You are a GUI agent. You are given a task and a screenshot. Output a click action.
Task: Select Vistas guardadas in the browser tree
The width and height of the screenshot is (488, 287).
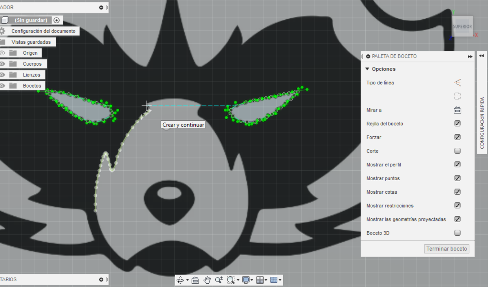tap(31, 42)
